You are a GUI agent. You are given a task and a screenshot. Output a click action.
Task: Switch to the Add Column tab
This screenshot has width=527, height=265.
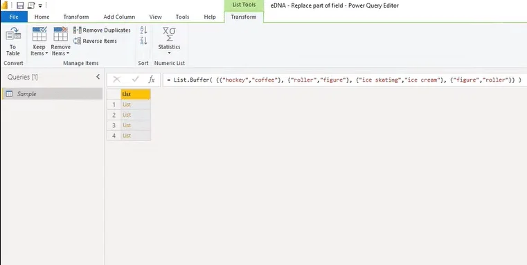[119, 17]
